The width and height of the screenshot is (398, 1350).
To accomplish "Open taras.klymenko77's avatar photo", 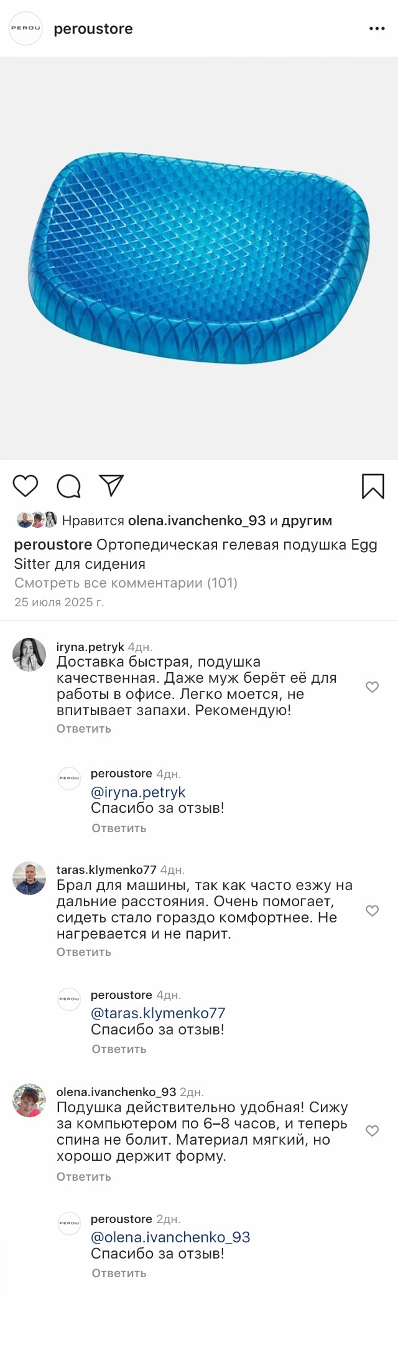I will click(x=29, y=878).
